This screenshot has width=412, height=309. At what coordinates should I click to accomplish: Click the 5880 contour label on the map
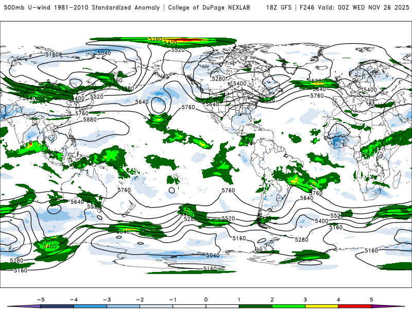(x=90, y=119)
